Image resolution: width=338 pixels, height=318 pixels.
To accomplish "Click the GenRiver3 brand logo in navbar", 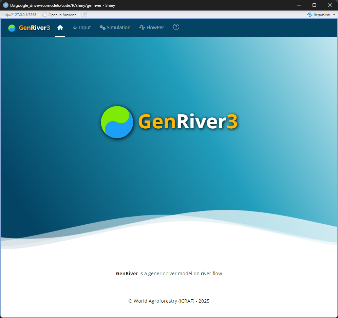I will click(x=29, y=28).
